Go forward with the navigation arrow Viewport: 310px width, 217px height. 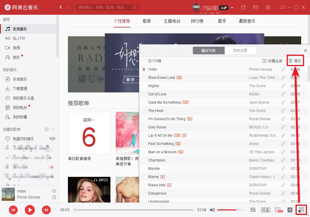point(68,7)
